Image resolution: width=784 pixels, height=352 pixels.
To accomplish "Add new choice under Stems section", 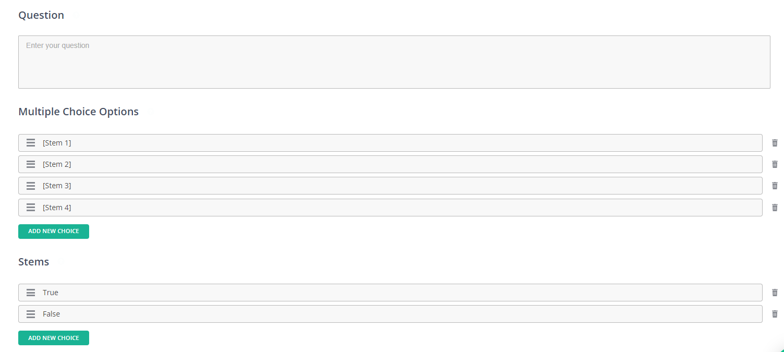I will (x=54, y=338).
